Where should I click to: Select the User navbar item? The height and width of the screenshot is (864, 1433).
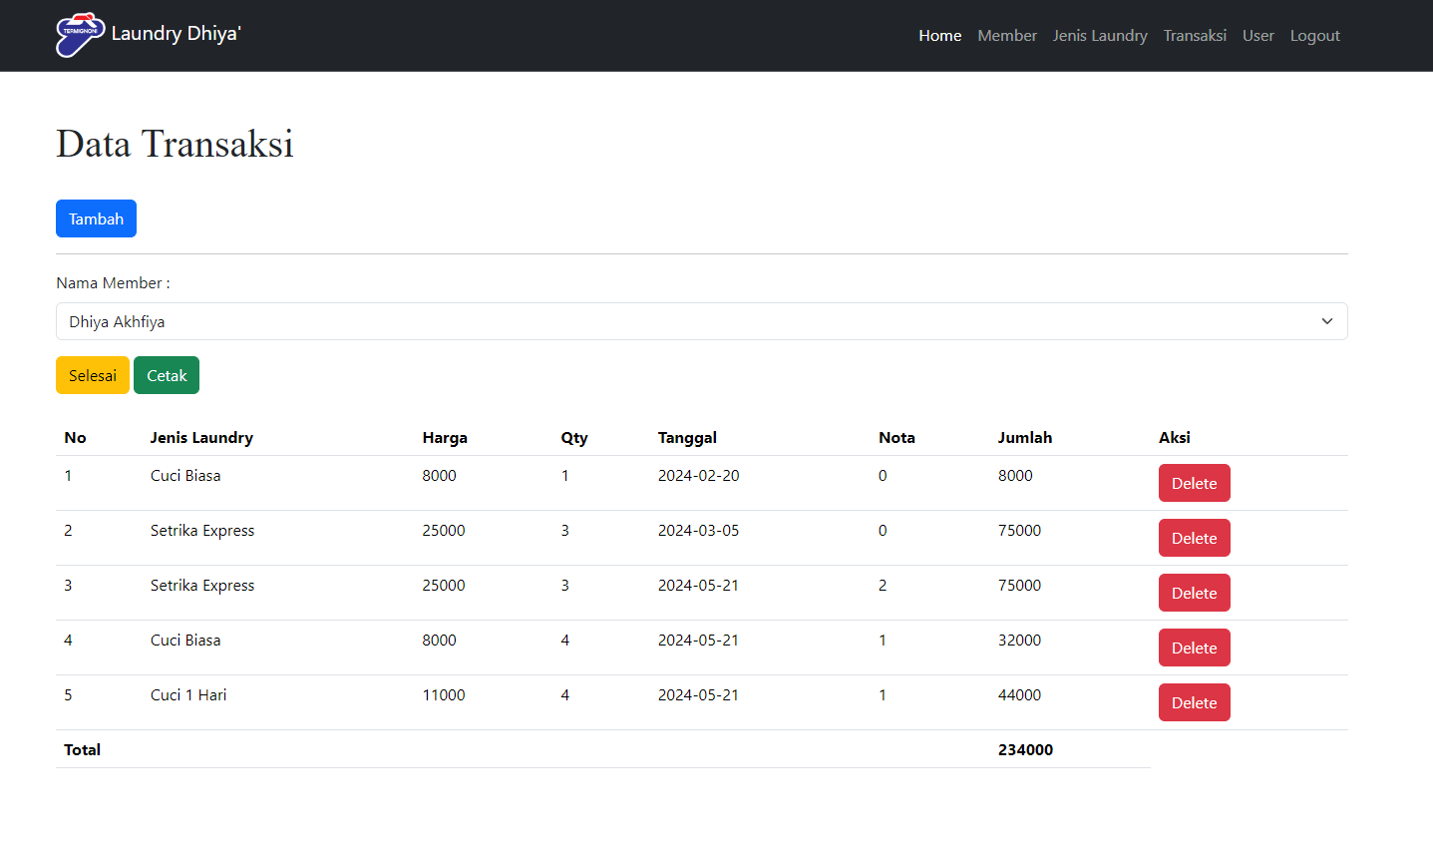(1257, 36)
